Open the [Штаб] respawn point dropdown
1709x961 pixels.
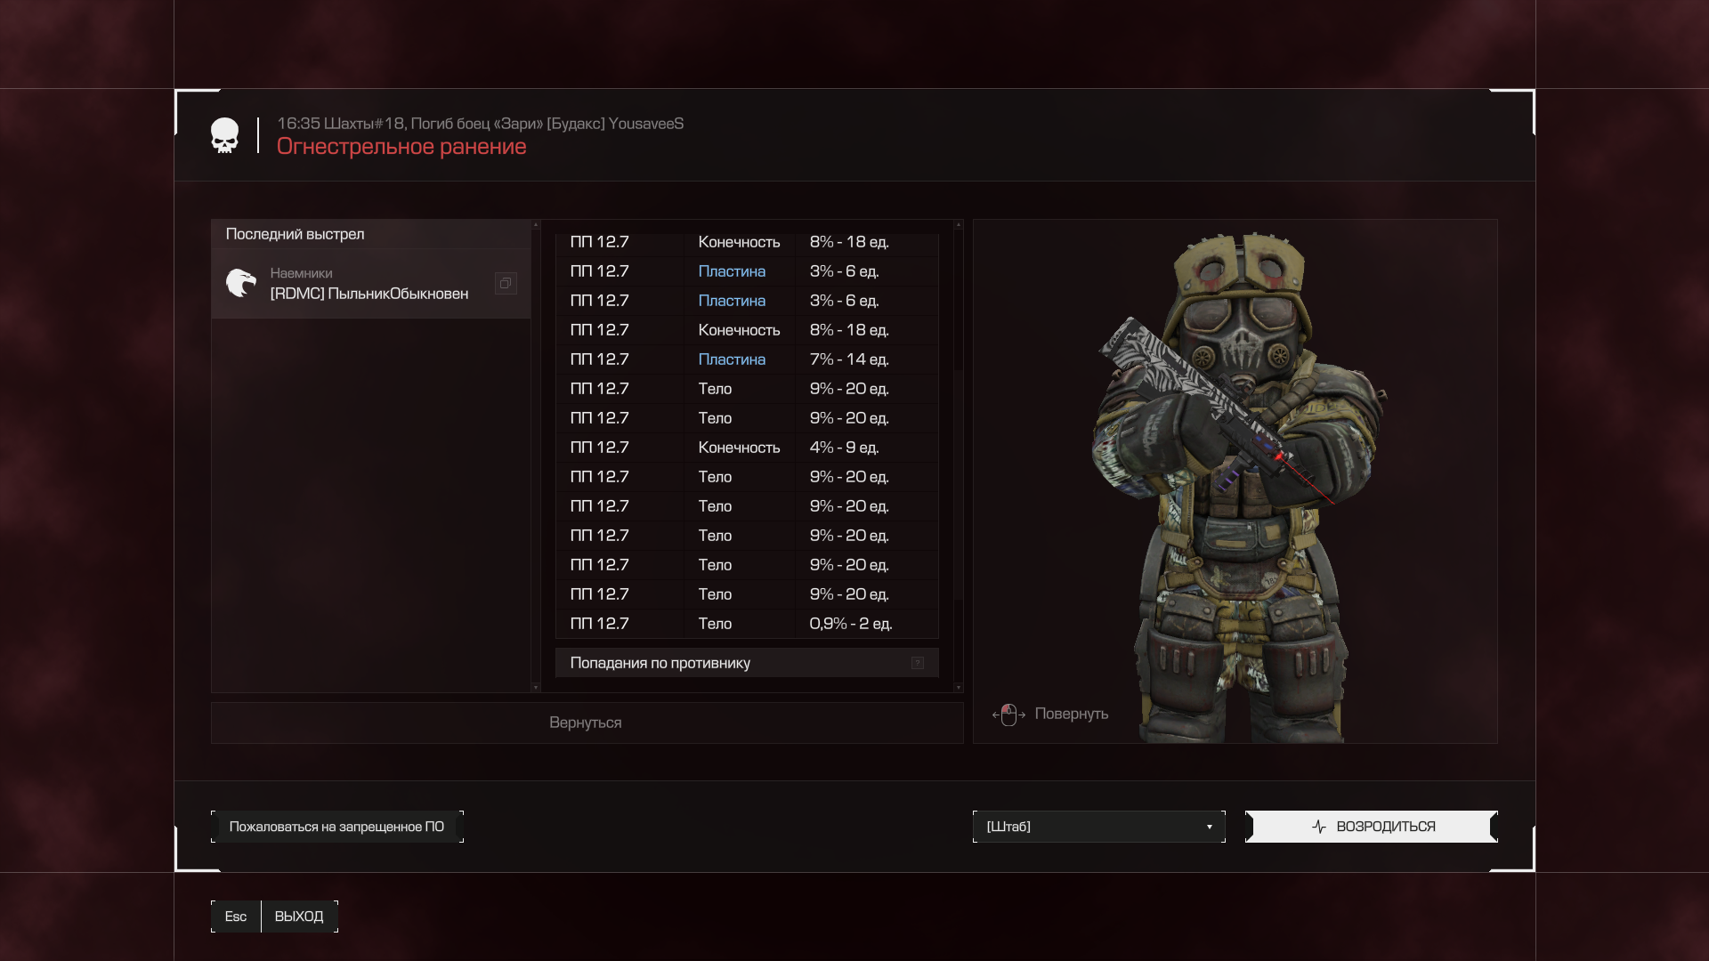[x=1099, y=827]
